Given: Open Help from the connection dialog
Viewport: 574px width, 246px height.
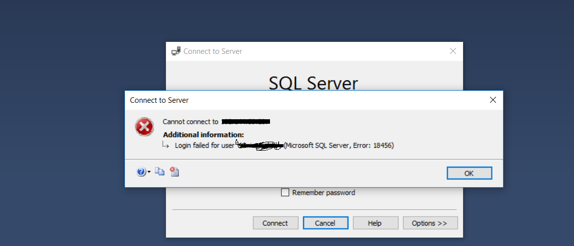Looking at the screenshot, I should 375,223.
